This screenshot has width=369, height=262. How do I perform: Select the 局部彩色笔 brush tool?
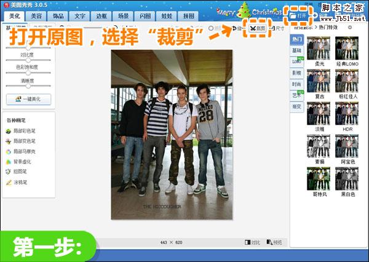click(21, 131)
